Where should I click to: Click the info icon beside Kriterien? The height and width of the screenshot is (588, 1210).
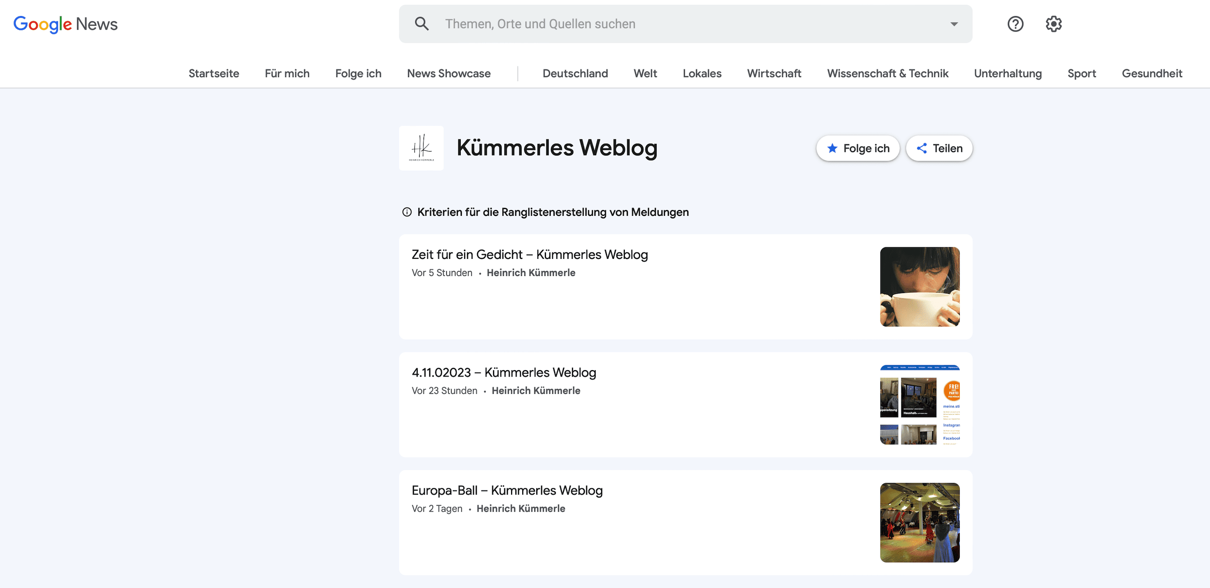click(x=407, y=212)
